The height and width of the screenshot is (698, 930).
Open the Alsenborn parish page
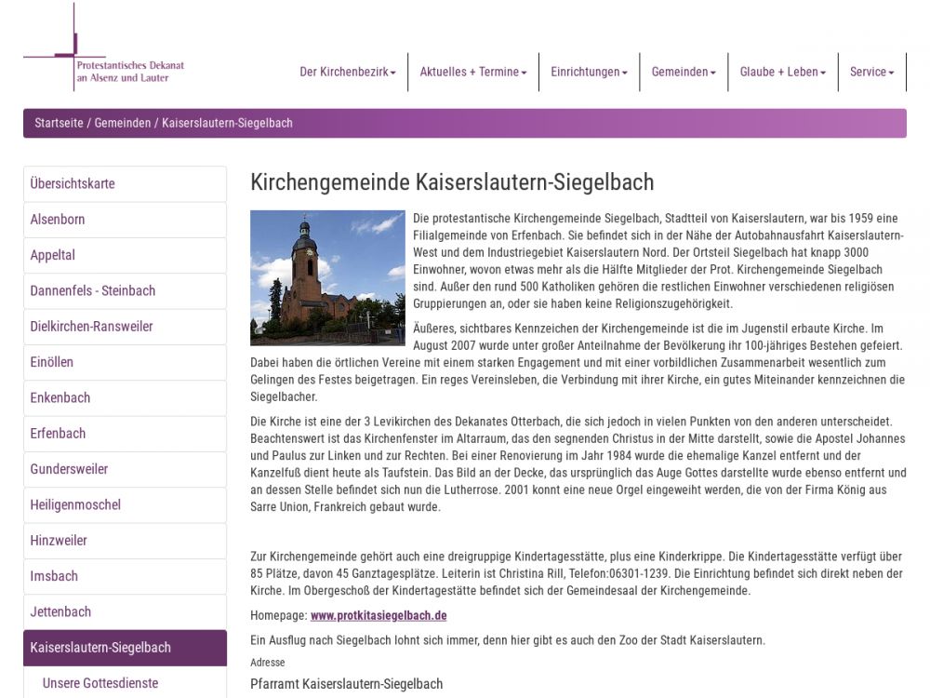[x=58, y=220]
